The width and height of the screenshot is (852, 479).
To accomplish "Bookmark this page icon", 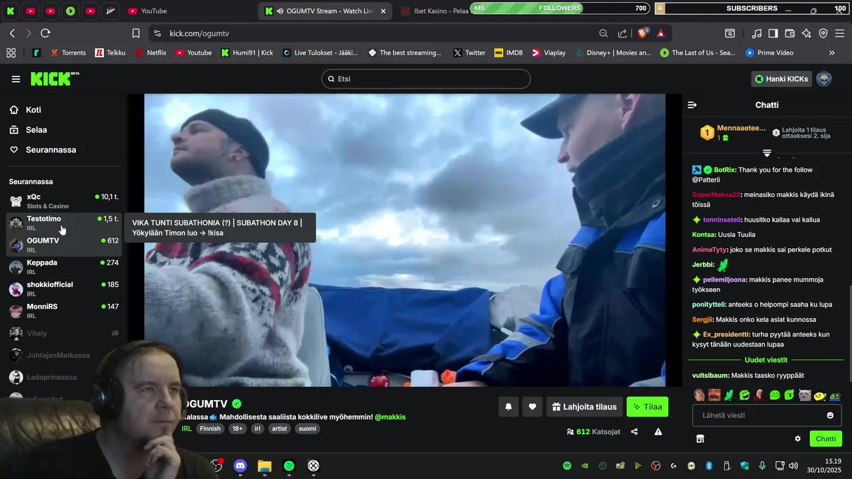I will (136, 33).
